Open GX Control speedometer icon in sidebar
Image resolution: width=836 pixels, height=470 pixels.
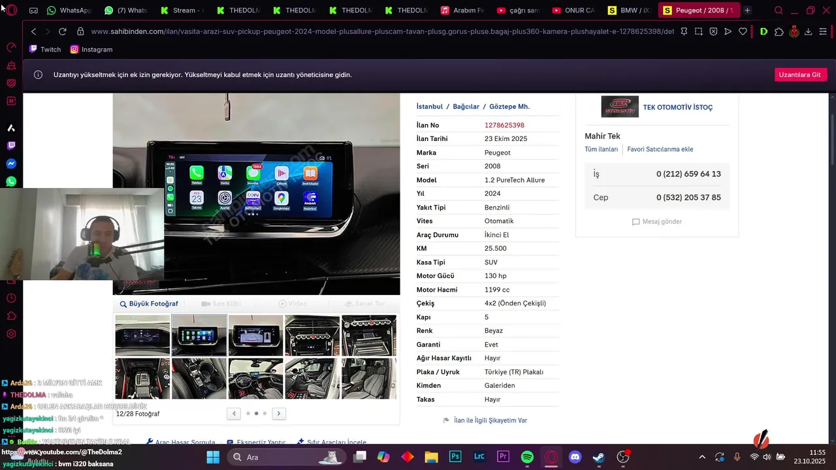[11, 48]
